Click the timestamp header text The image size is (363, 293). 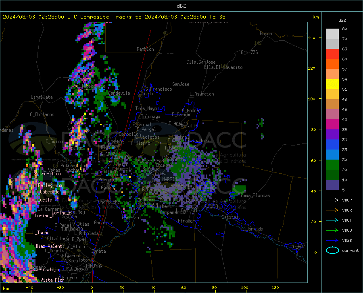point(114,17)
